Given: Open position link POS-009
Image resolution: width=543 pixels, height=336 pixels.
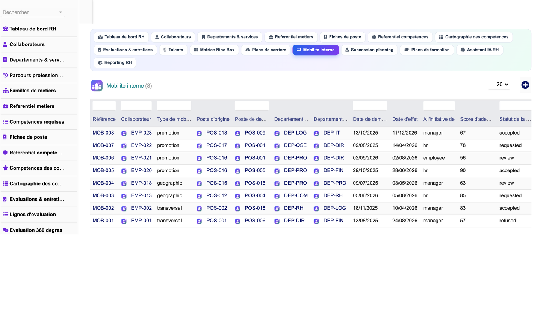Looking at the screenshot, I should click(x=255, y=133).
